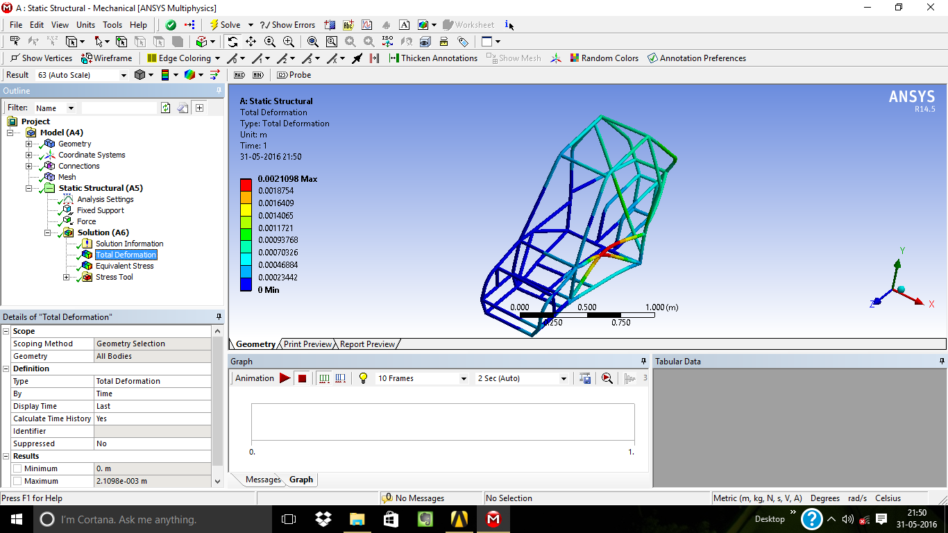
Task: Select Mesh in the outline tree
Action: coord(67,177)
